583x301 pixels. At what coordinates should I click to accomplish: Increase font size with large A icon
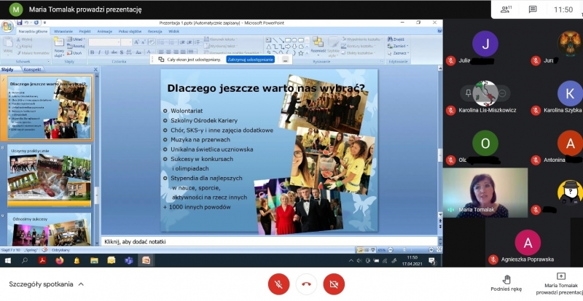point(136,42)
